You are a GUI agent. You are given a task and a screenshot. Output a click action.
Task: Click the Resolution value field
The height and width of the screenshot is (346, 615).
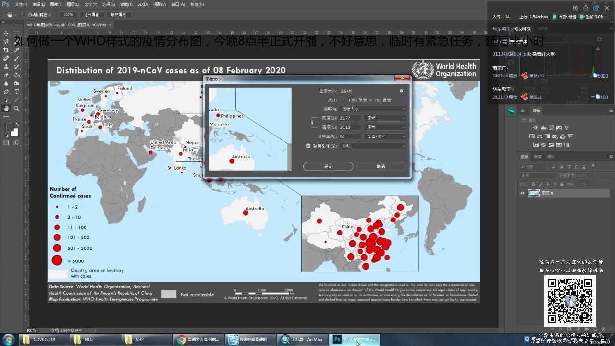[x=351, y=136]
